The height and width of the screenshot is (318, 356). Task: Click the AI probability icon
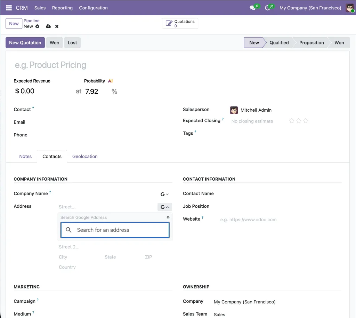[x=110, y=81]
